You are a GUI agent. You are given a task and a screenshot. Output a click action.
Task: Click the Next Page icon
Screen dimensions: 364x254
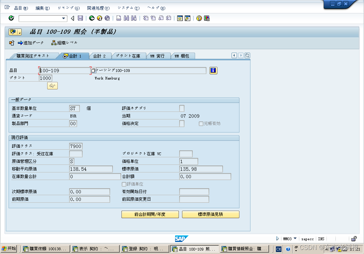coord(161,18)
